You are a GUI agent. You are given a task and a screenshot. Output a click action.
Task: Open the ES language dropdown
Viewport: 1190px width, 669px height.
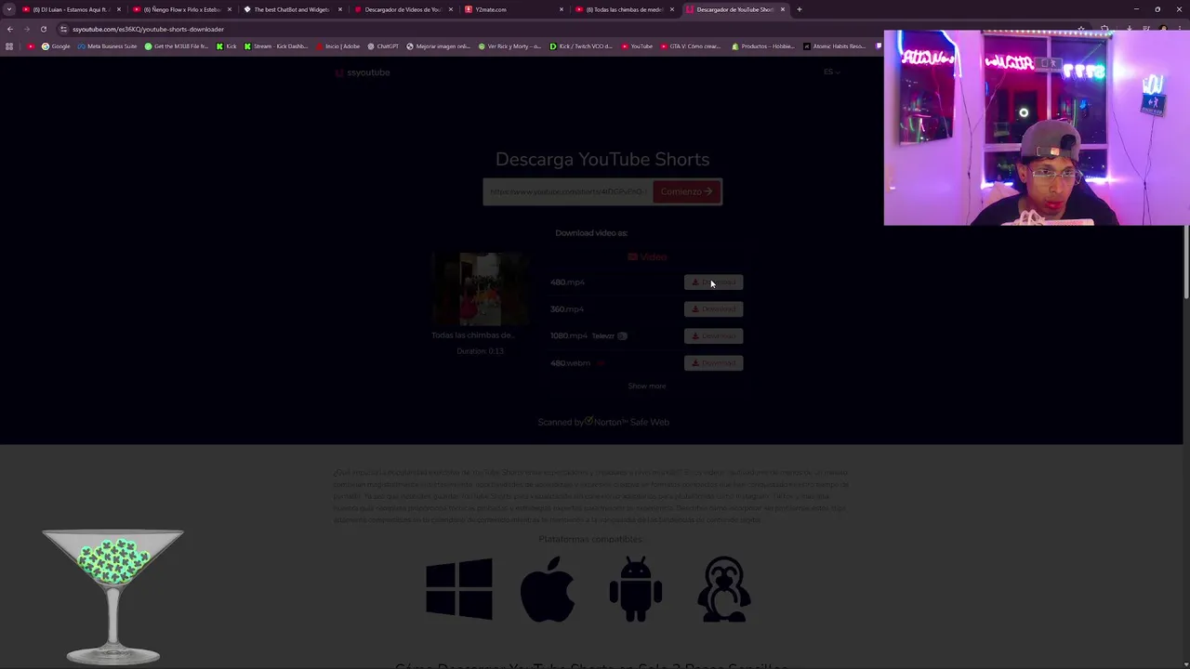(831, 72)
